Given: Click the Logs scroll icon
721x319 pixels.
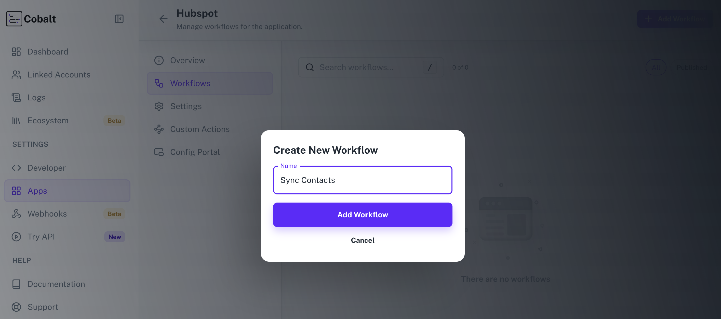Looking at the screenshot, I should click(x=16, y=97).
